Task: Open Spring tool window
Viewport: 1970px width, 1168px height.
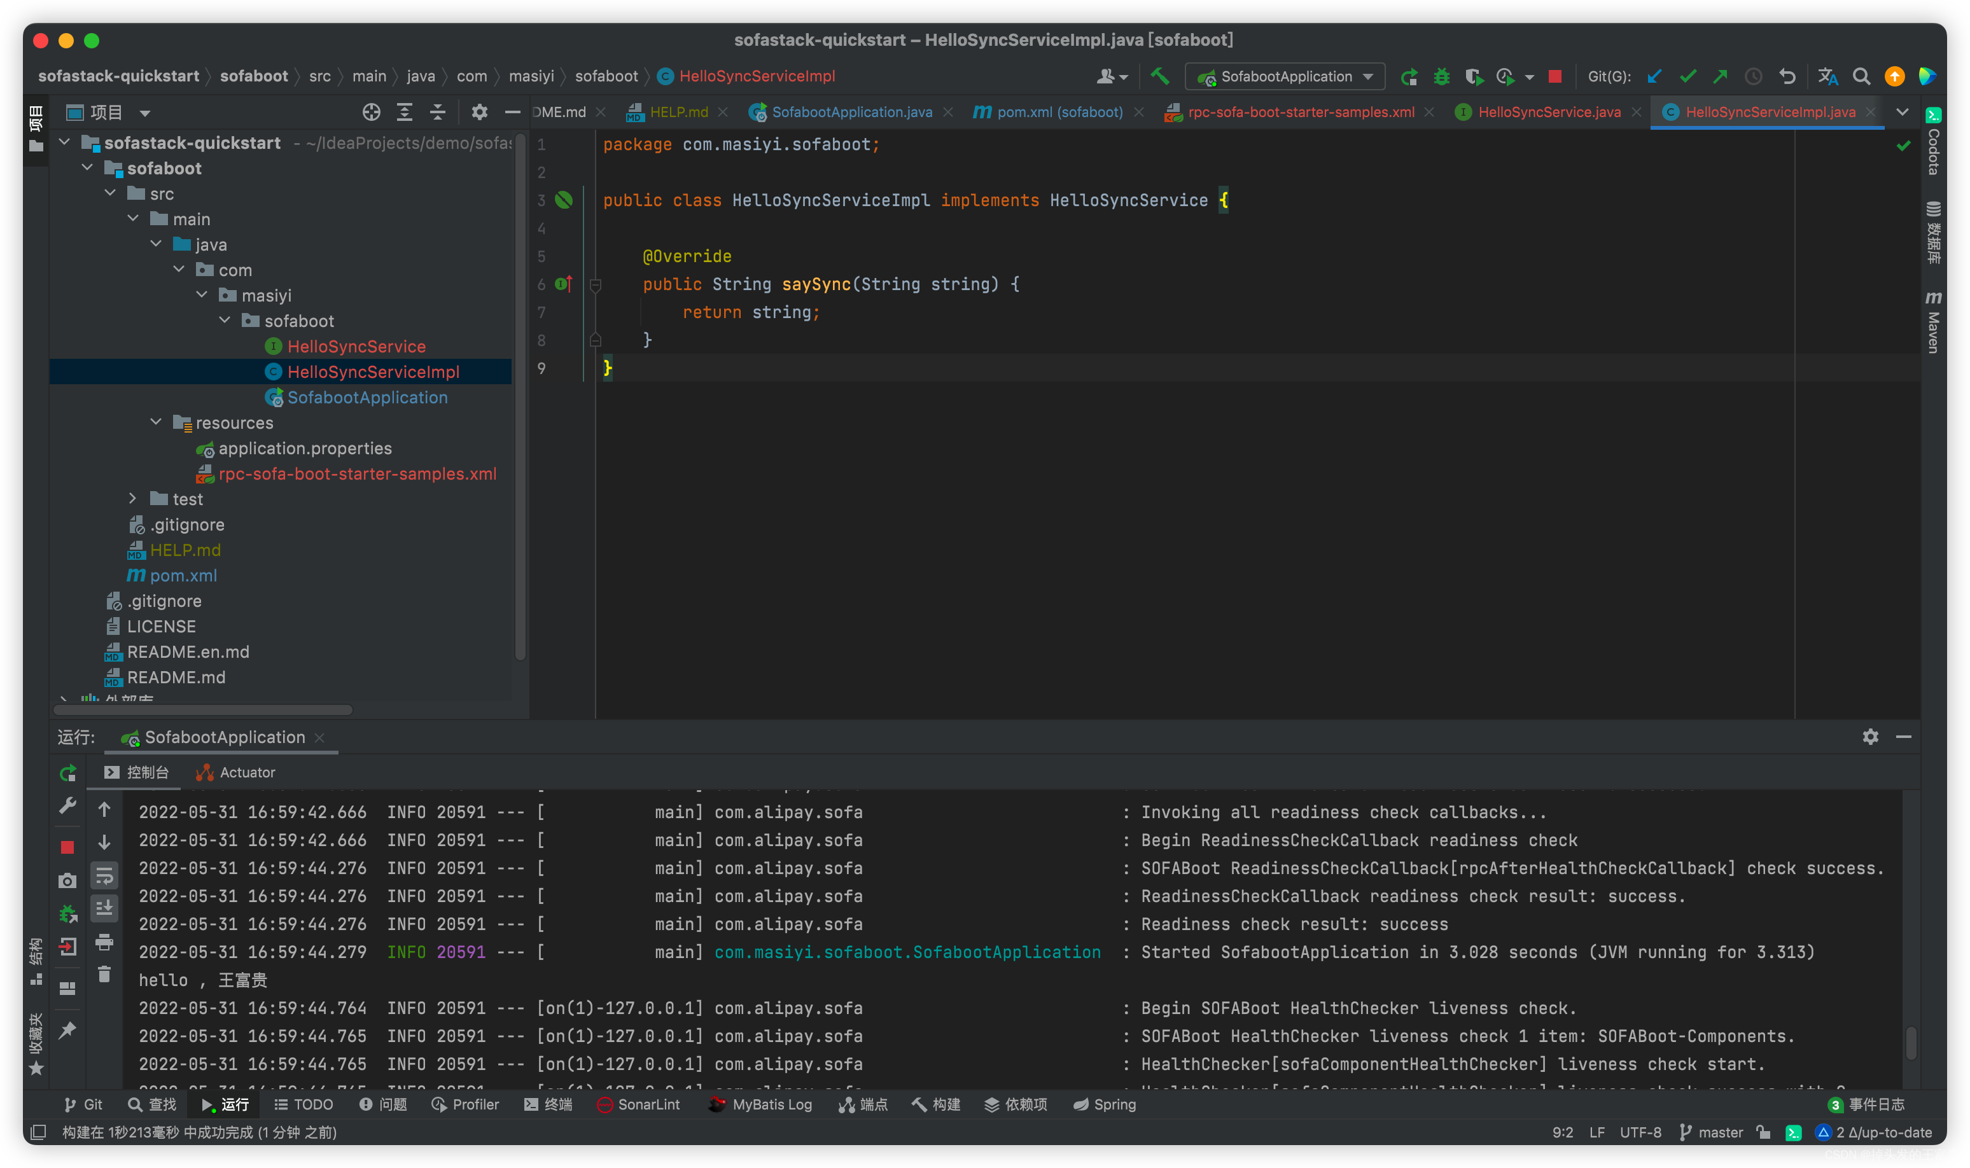Action: click(x=1104, y=1104)
